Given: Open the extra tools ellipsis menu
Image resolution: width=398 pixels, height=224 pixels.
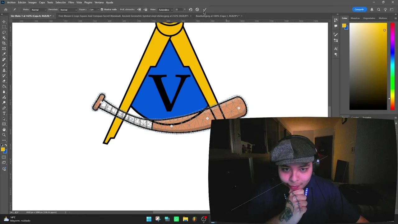Looking at the screenshot, I should pos(4,140).
